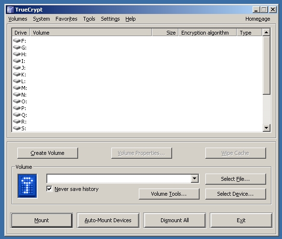Open the Homepage menu link
The height and width of the screenshot is (239, 282).
258,19
